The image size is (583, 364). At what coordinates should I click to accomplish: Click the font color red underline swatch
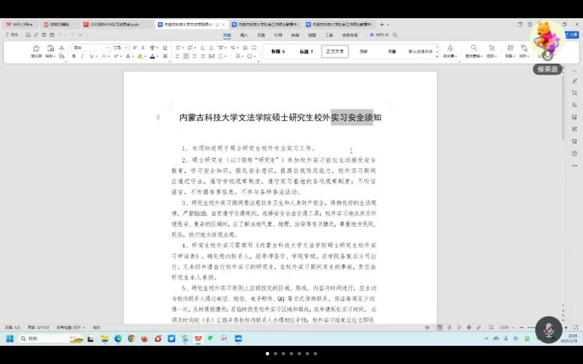point(153,56)
